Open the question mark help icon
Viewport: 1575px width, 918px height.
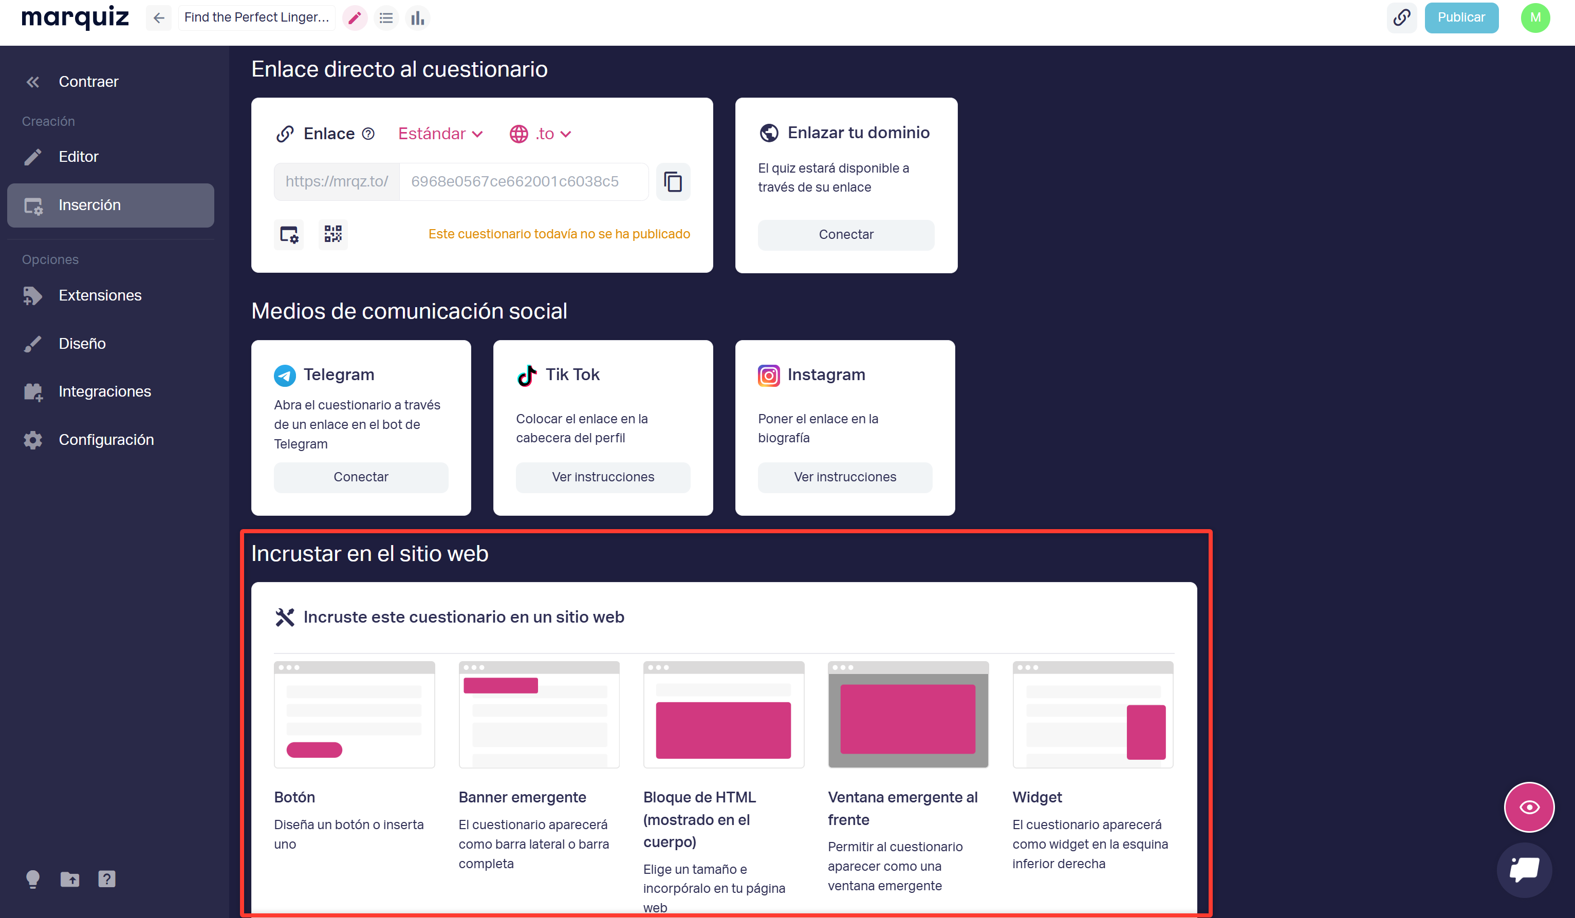(x=106, y=878)
